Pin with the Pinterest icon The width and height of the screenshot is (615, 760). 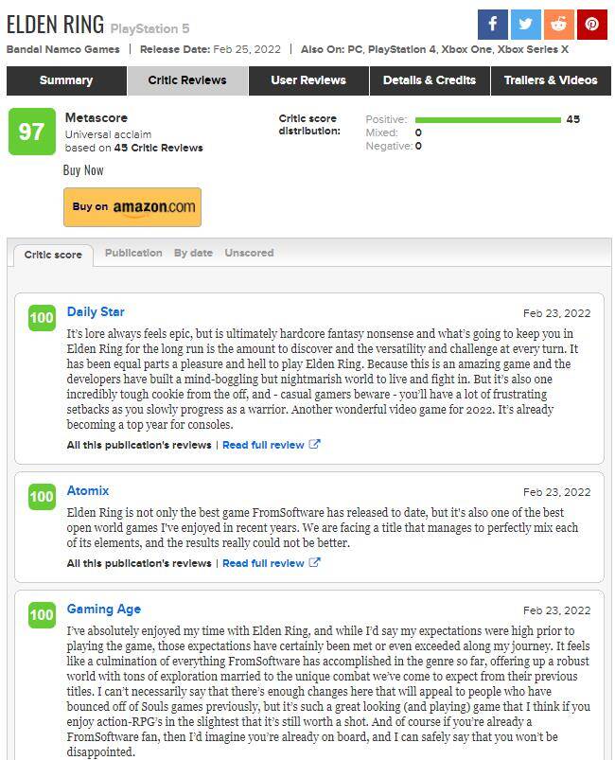coord(591,25)
